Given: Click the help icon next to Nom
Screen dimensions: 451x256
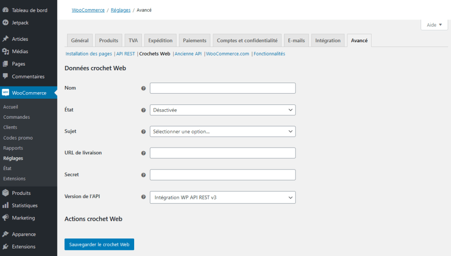Looking at the screenshot, I should [x=144, y=88].
